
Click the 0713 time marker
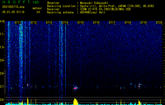click(x=49, y=23)
